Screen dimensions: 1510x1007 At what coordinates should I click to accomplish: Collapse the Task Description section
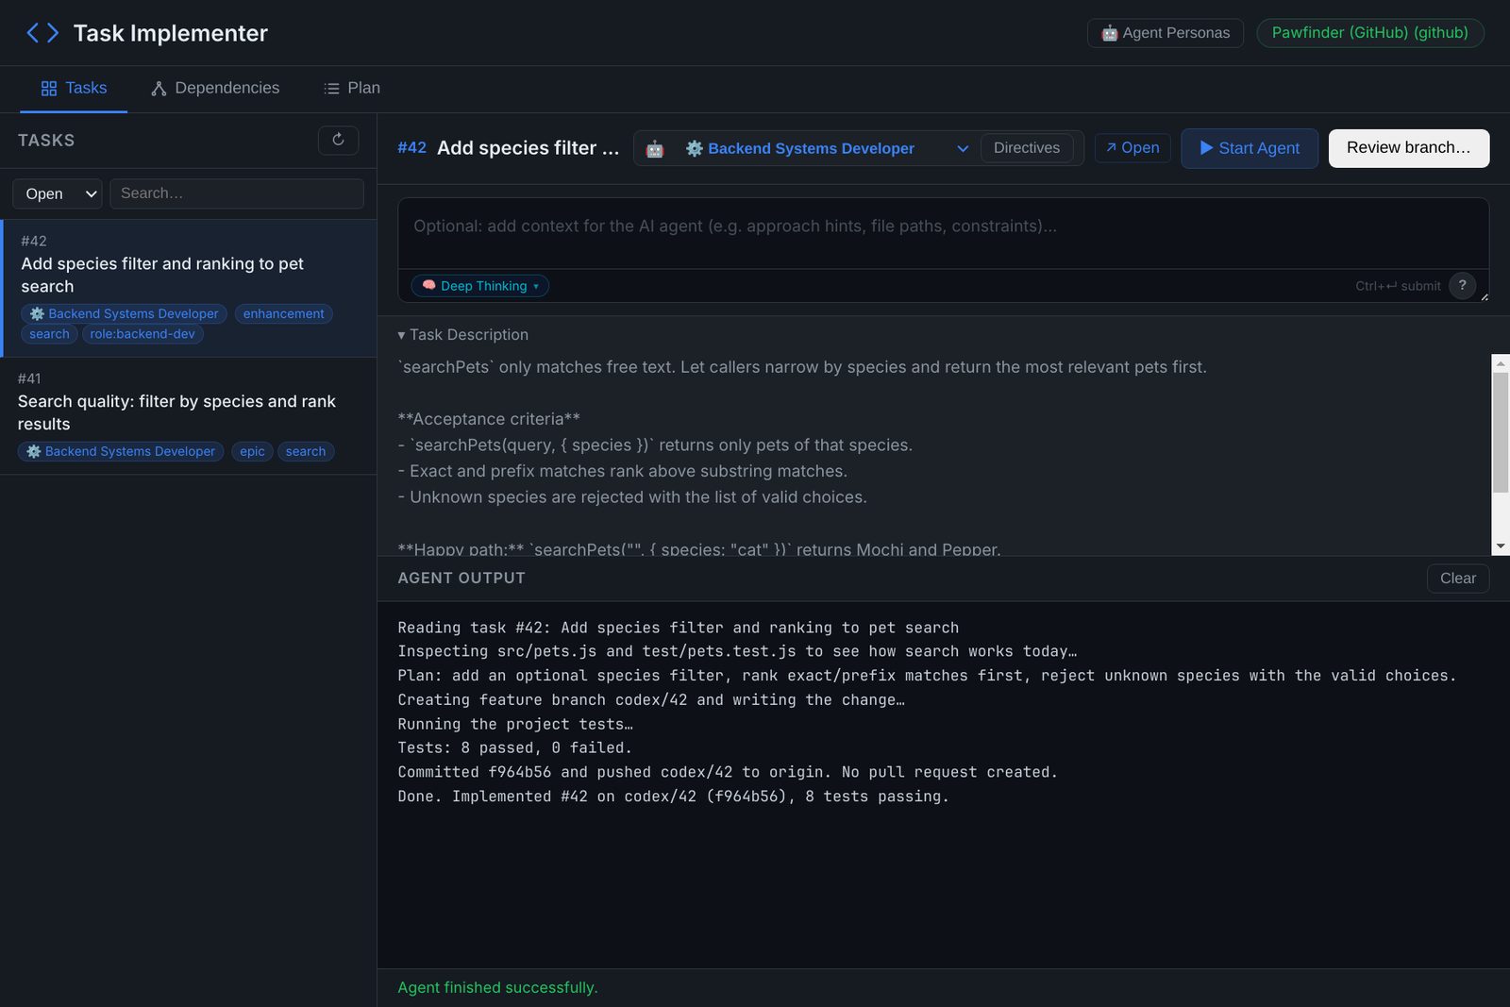click(462, 335)
